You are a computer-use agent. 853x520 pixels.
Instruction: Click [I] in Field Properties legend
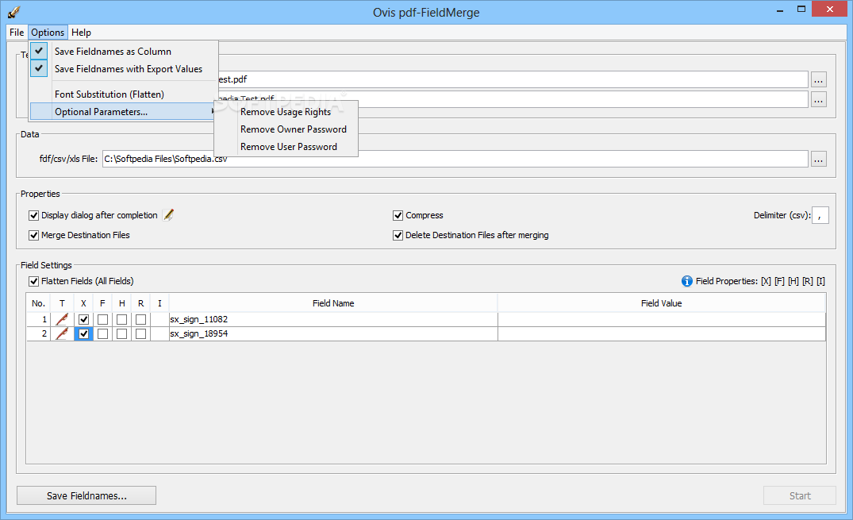pos(820,281)
